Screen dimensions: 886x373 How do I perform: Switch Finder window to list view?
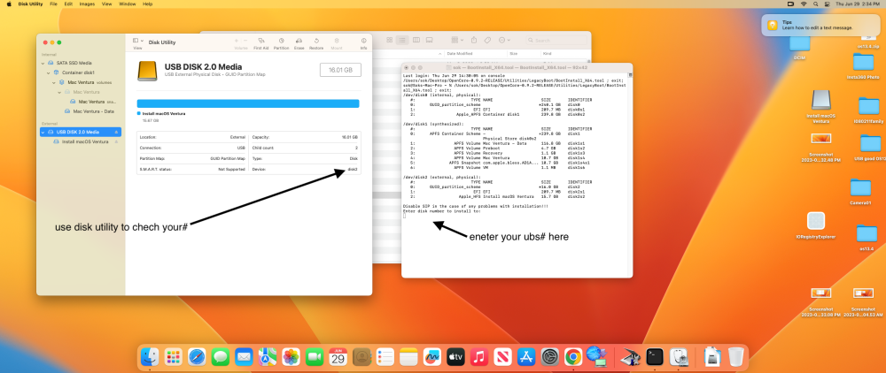pyautogui.click(x=402, y=40)
